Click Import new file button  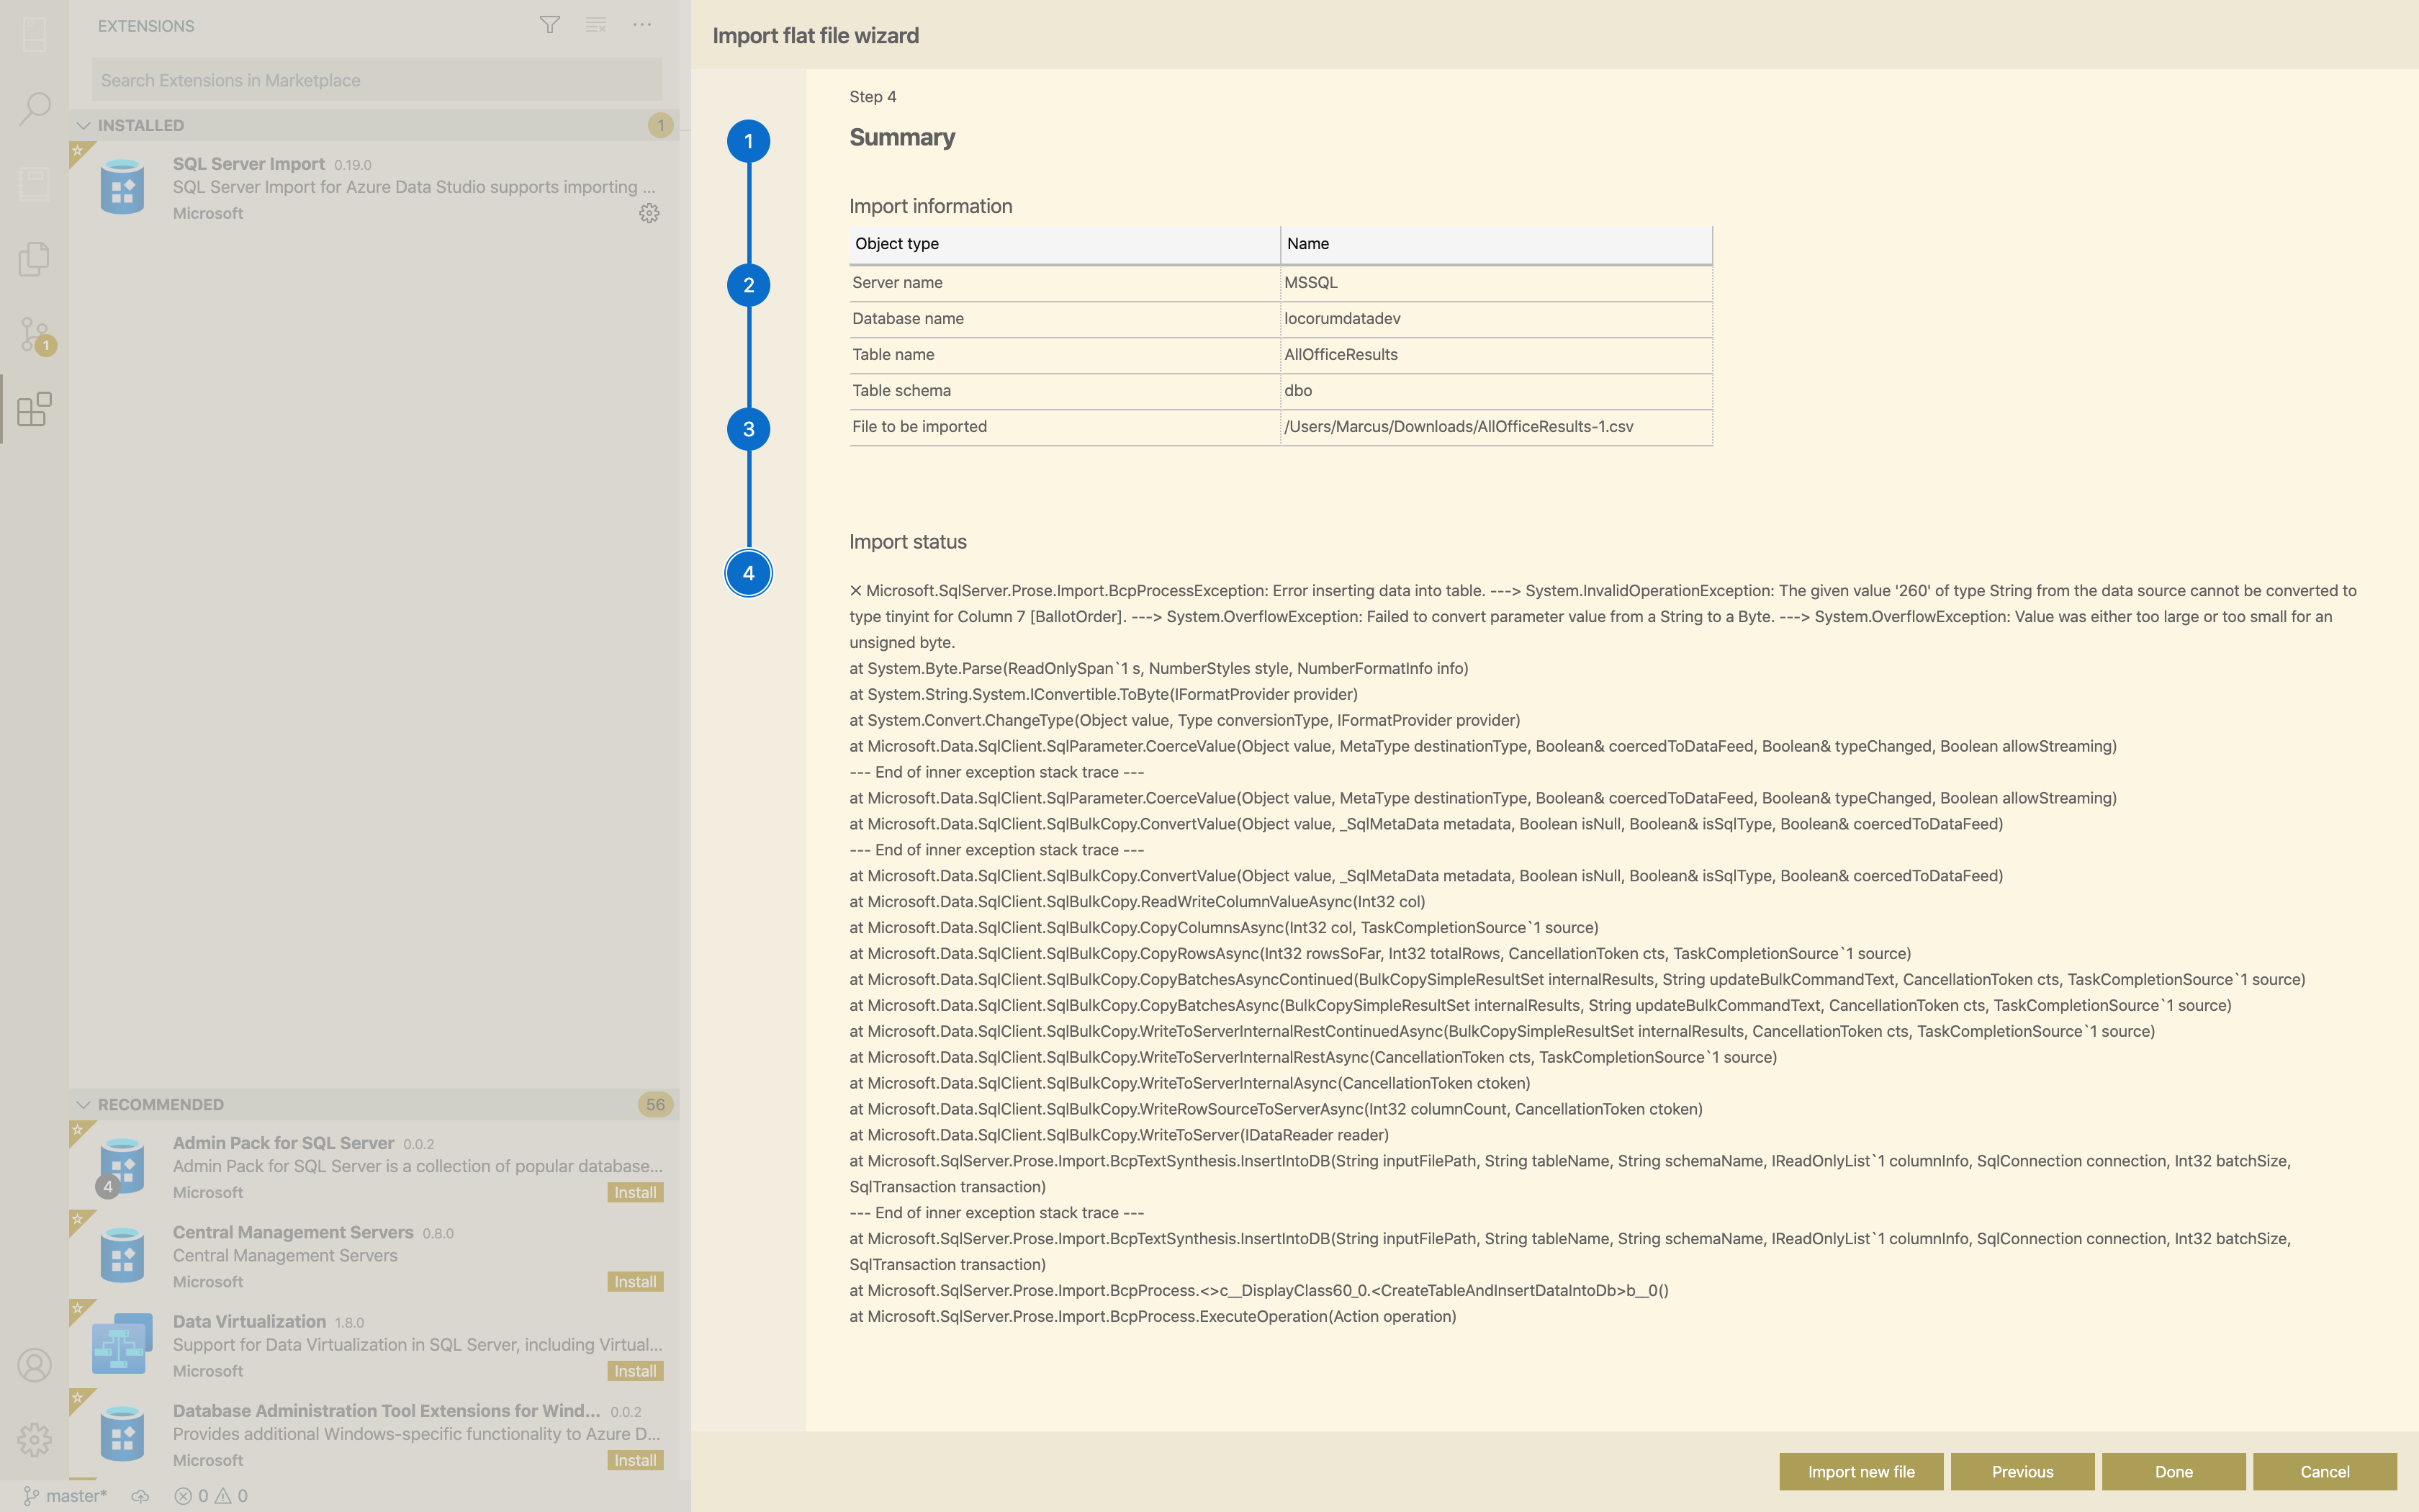[x=1861, y=1471]
